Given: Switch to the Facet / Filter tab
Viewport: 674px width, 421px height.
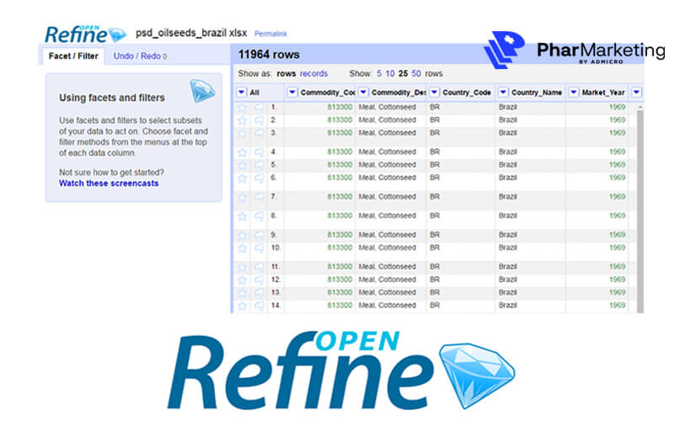Looking at the screenshot, I should [73, 56].
